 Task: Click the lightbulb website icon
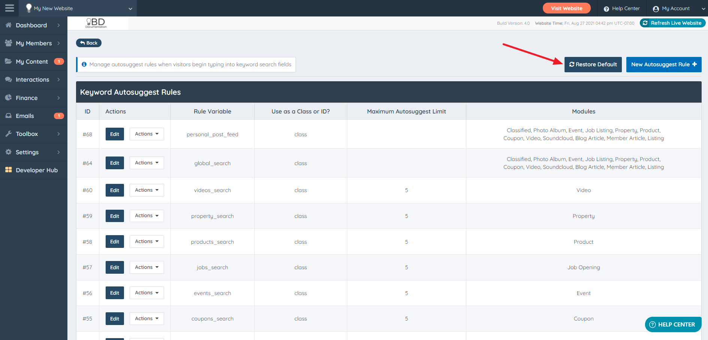click(x=28, y=8)
